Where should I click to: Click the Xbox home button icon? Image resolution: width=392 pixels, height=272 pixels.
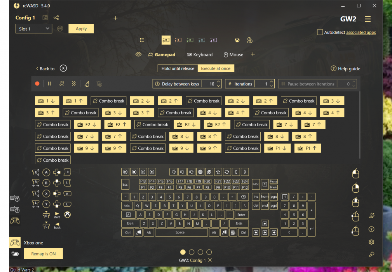[68, 214]
